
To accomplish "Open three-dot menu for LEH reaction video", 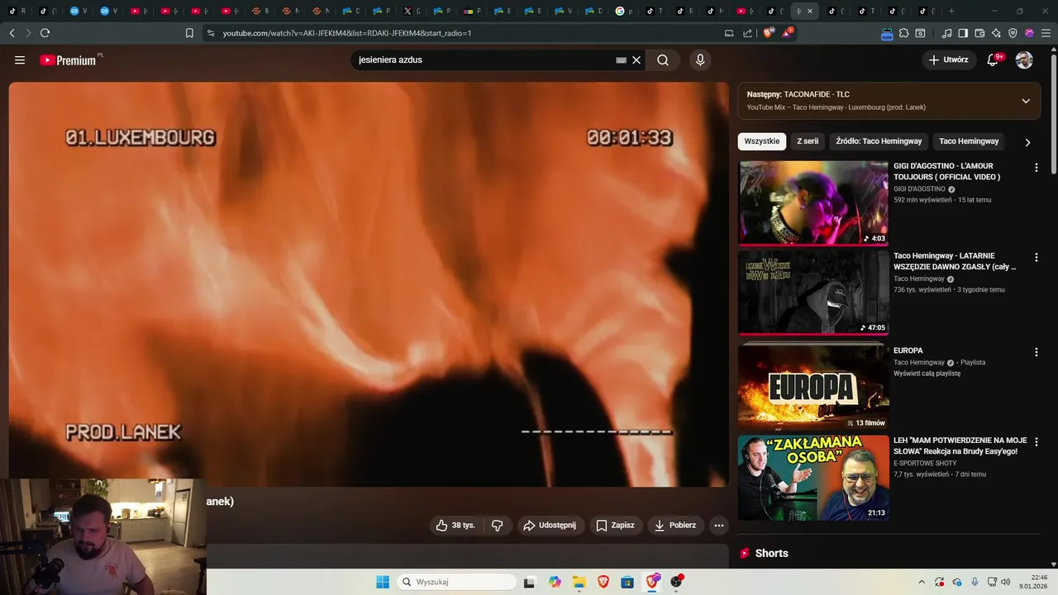I will 1036,442.
